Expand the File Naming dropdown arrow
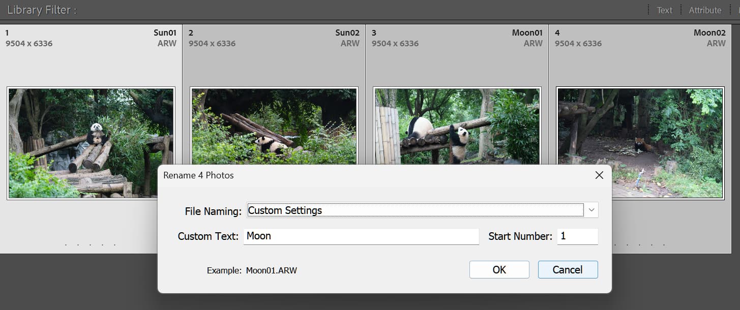Image resolution: width=740 pixels, height=310 pixels. 591,210
